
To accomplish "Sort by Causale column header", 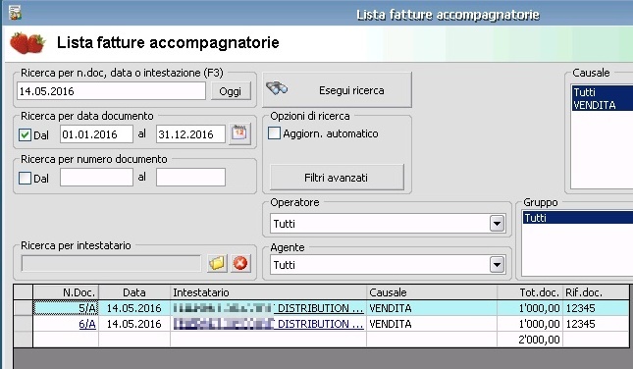I will coord(432,292).
